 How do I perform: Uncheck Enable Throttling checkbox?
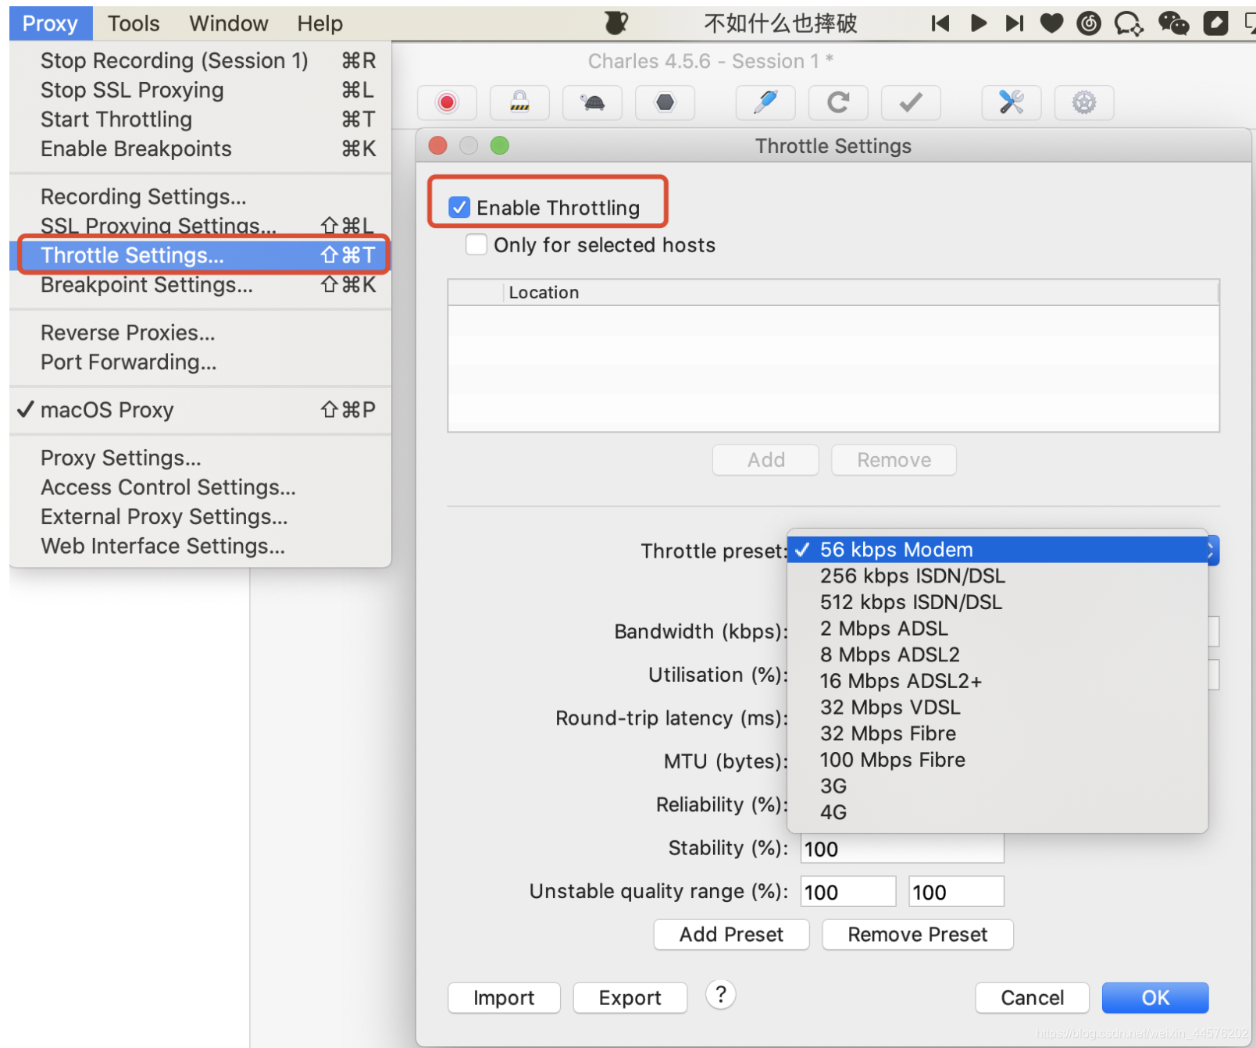click(459, 208)
